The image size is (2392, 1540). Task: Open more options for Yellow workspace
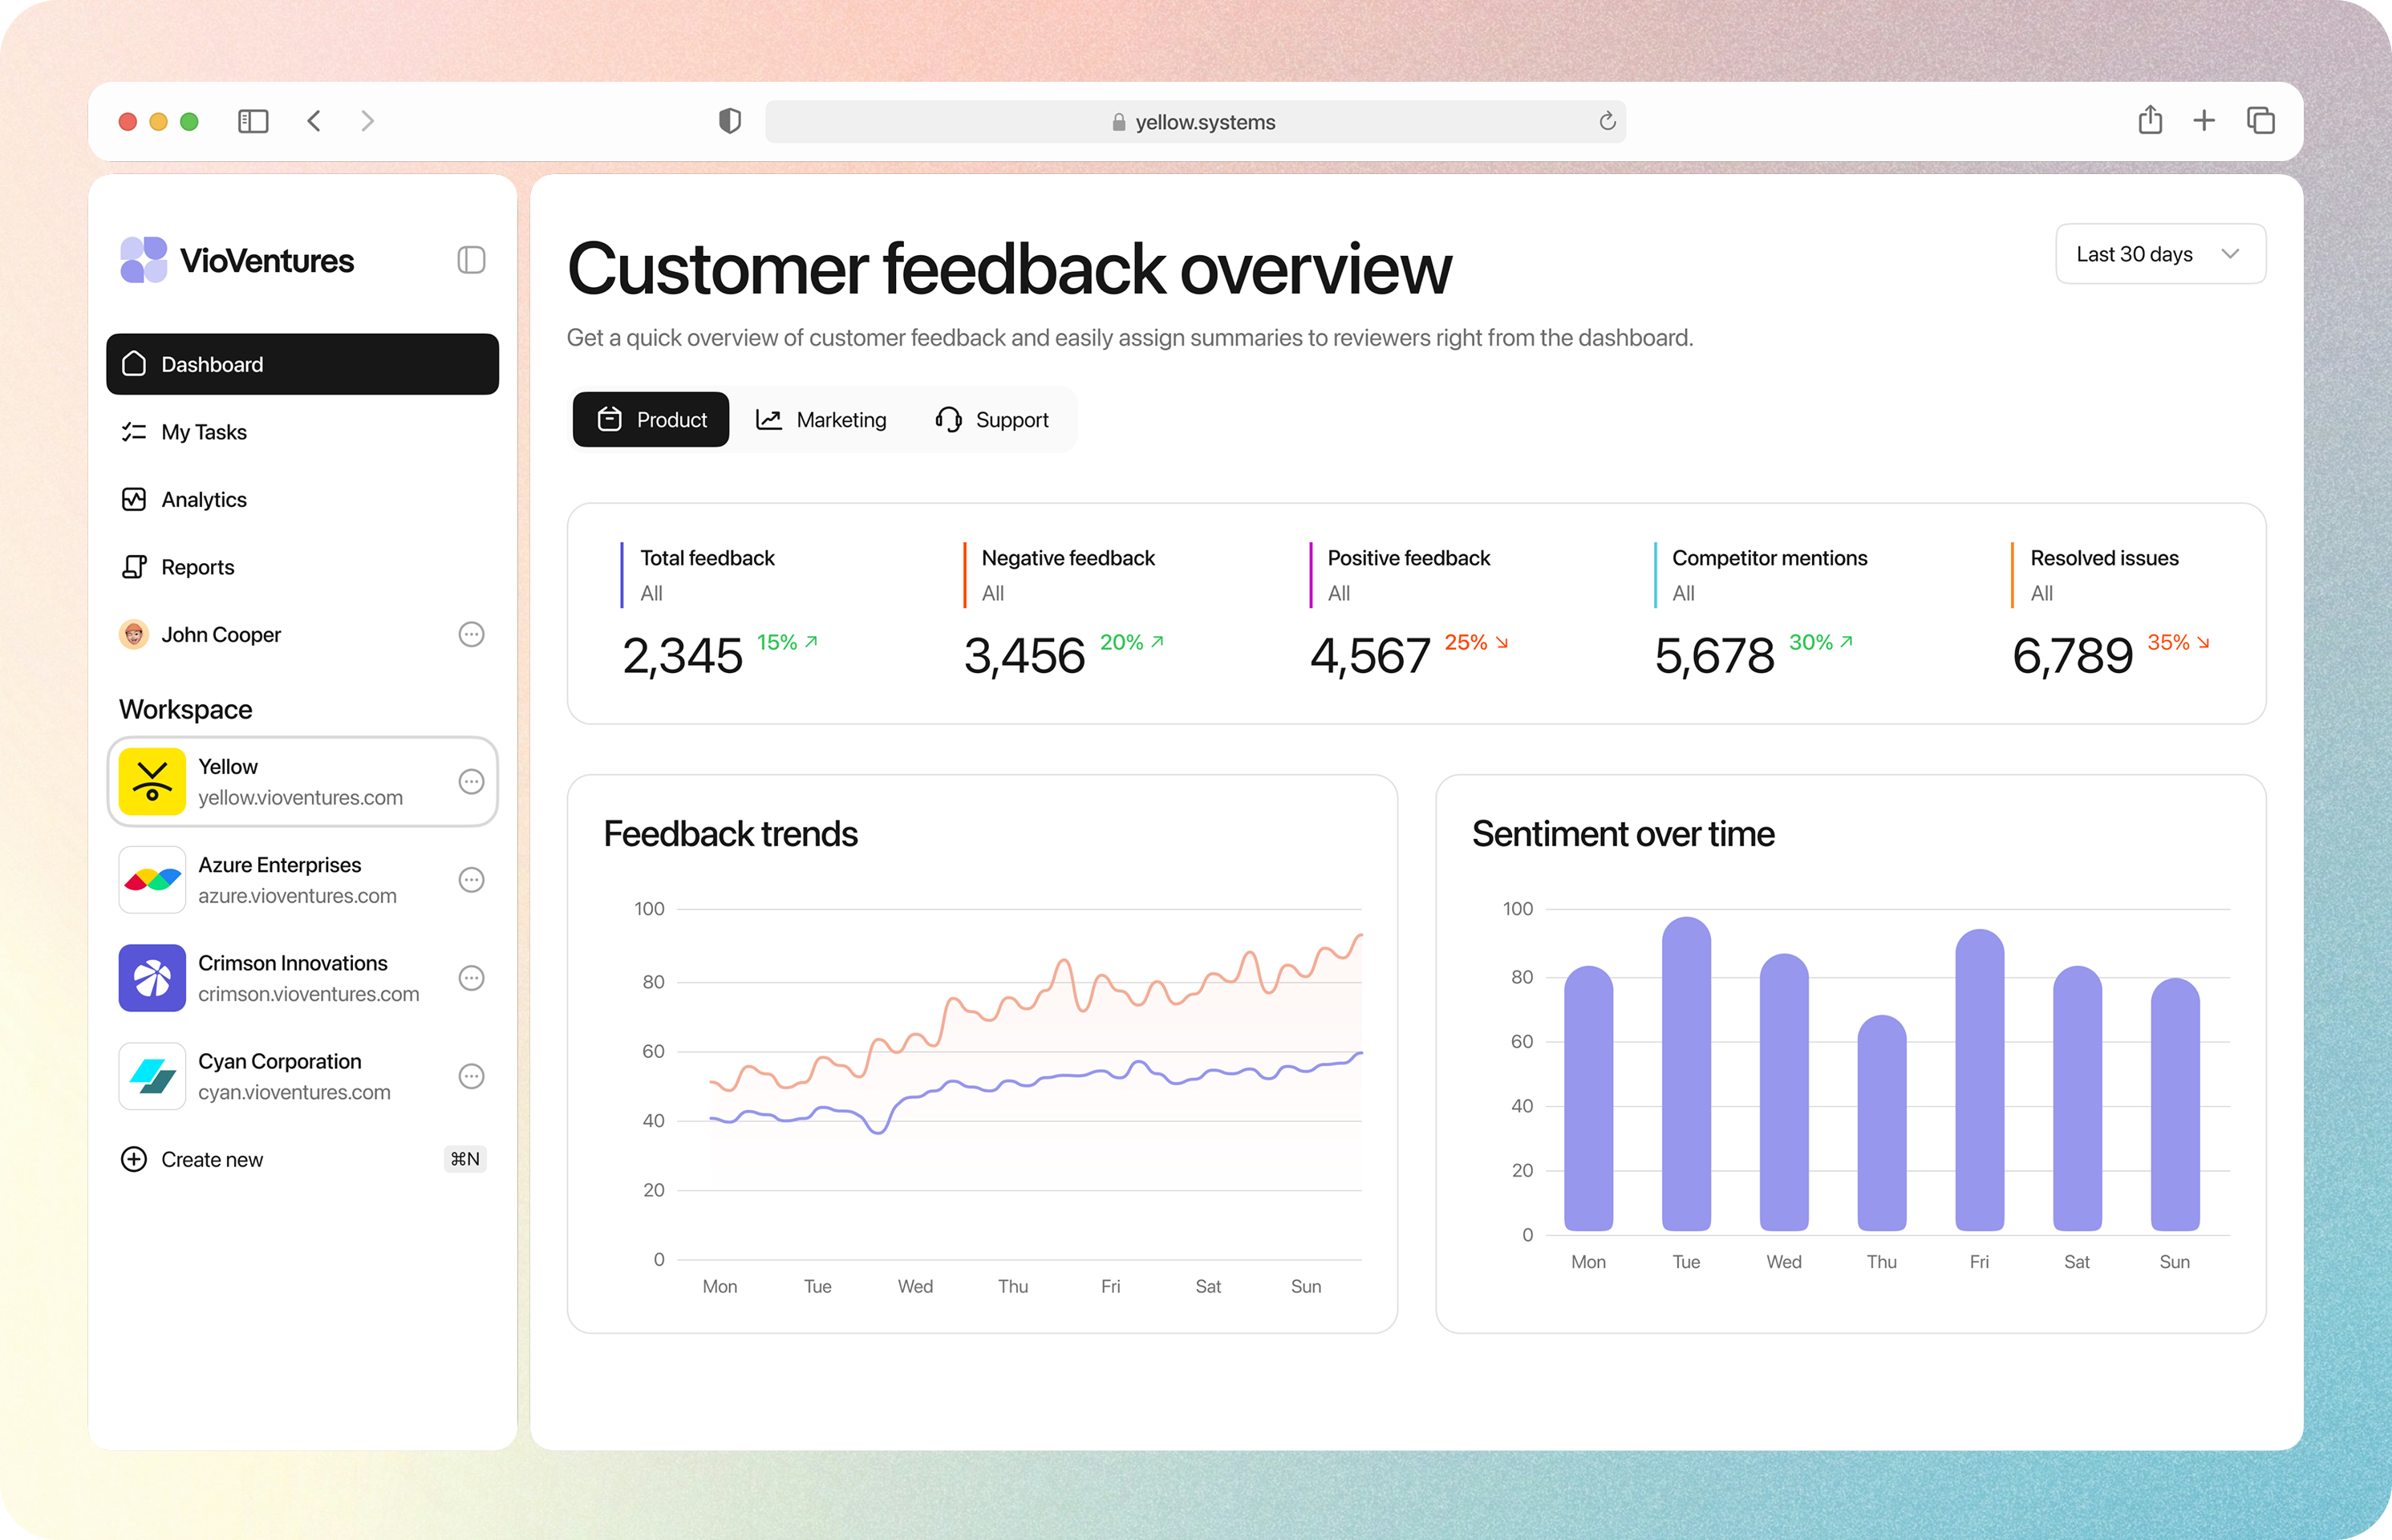pos(471,781)
